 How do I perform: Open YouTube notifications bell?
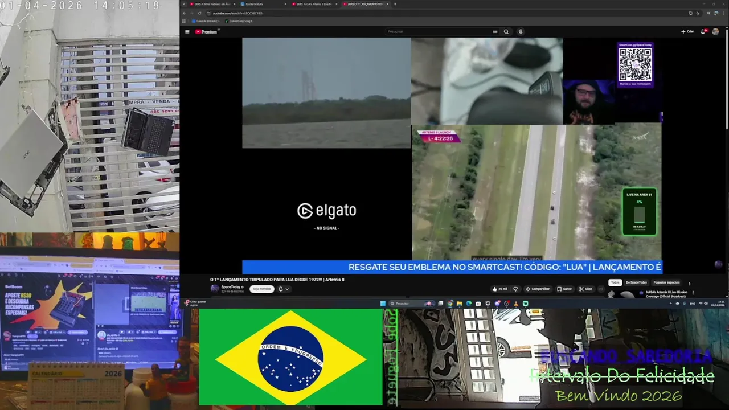click(704, 32)
